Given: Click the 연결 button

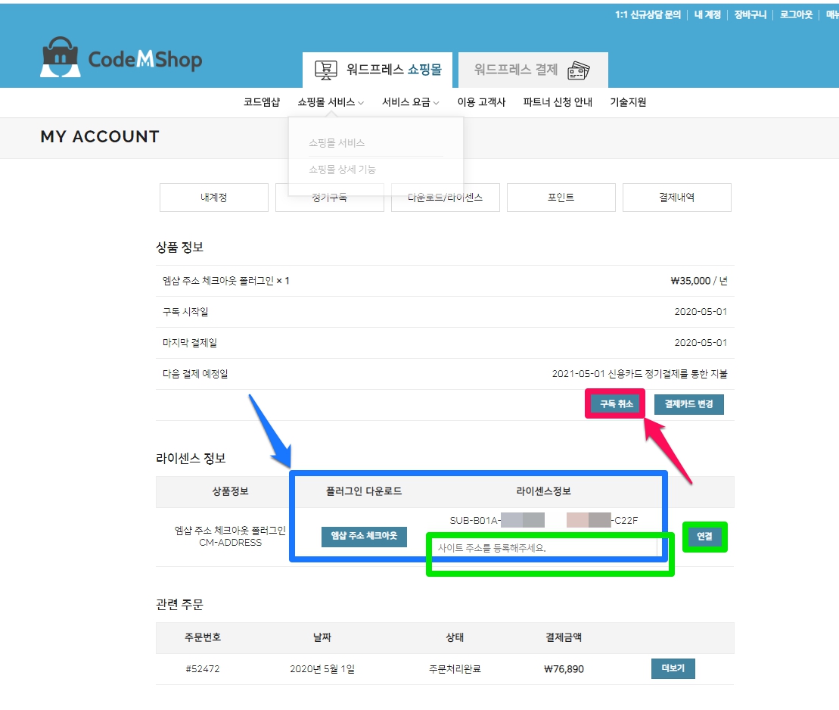Looking at the screenshot, I should 704,537.
